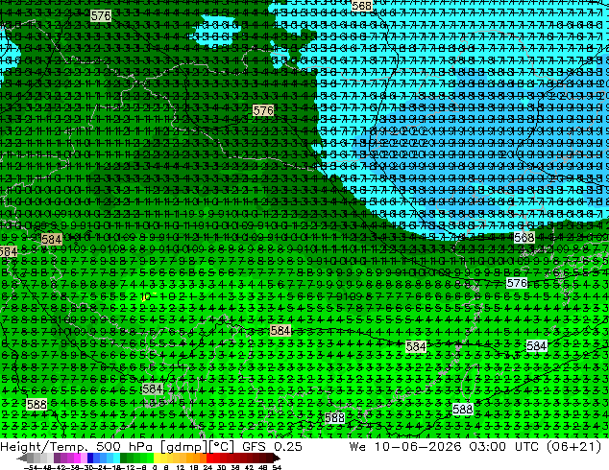Click the '54' label under the colour bar
609x470 pixels.
tap(277, 467)
